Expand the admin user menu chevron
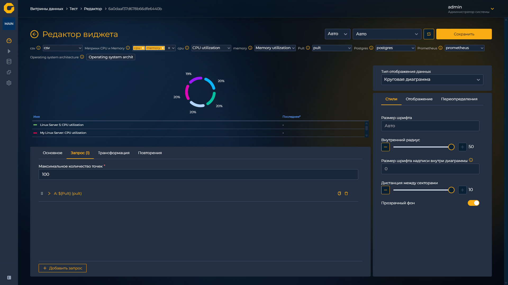The height and width of the screenshot is (285, 508). click(492, 9)
